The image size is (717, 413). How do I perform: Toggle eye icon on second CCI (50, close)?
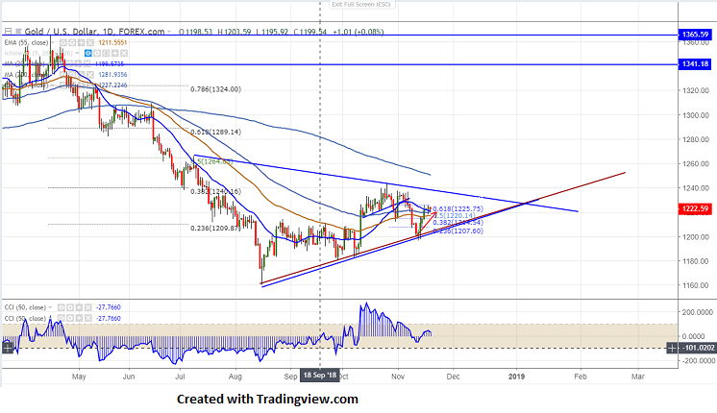click(x=61, y=318)
